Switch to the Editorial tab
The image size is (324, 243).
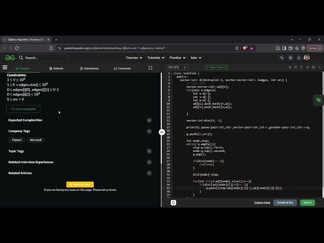pyautogui.click(x=56, y=68)
